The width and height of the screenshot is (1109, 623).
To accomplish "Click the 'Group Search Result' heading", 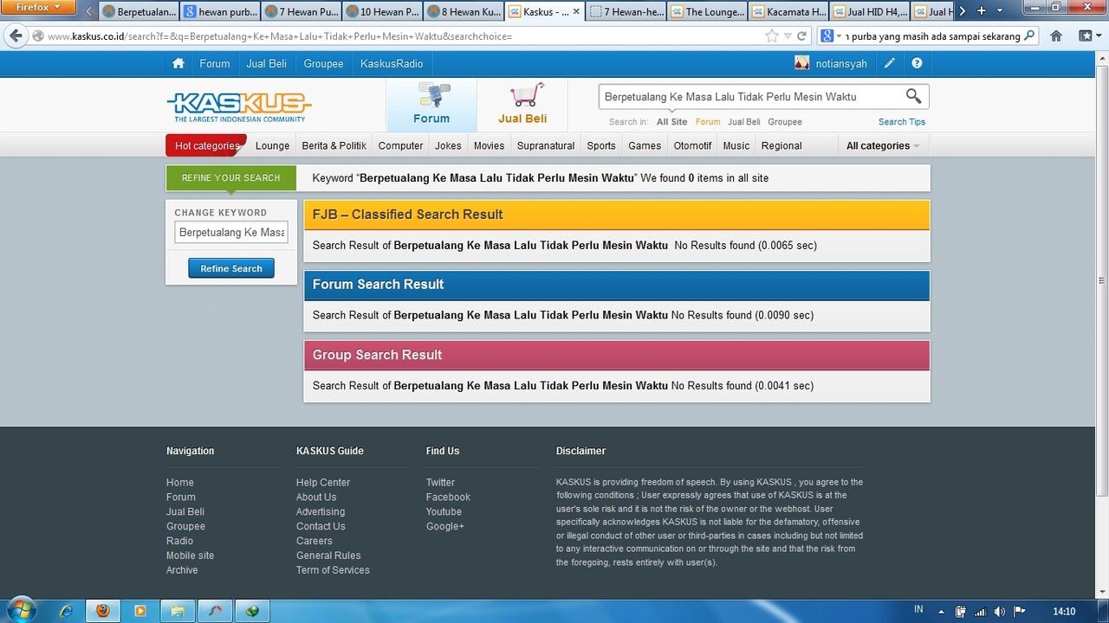I will pos(377,355).
